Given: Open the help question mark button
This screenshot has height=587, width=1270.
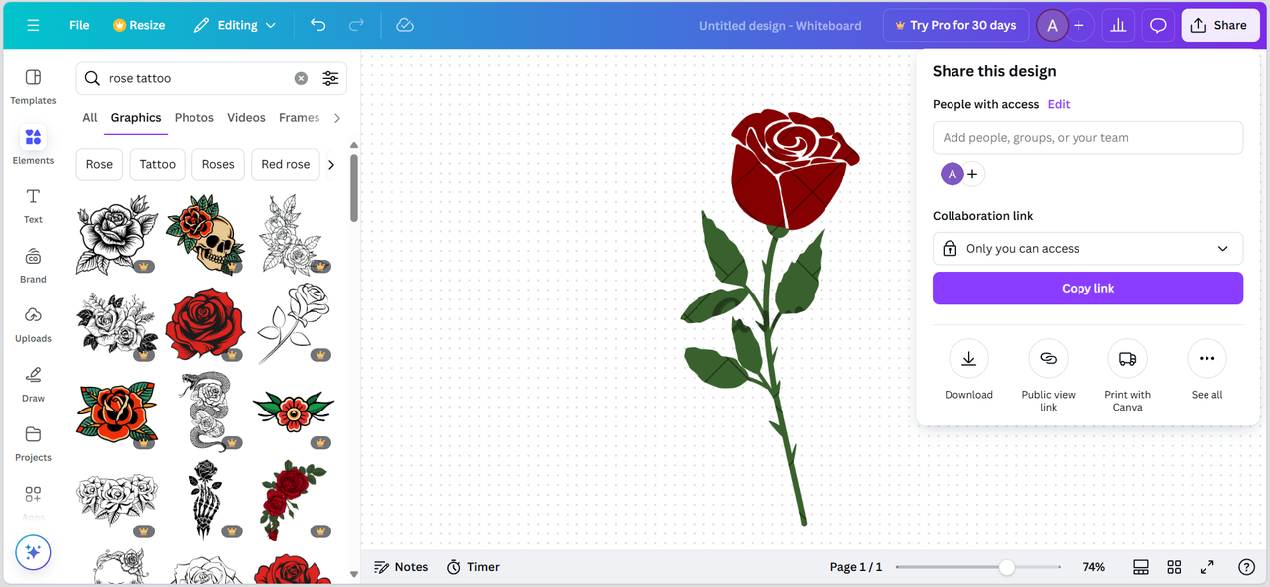Looking at the screenshot, I should (1247, 567).
